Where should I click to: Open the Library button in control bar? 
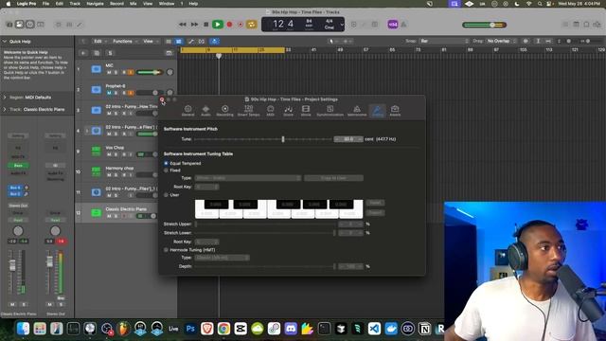[x=9, y=25]
